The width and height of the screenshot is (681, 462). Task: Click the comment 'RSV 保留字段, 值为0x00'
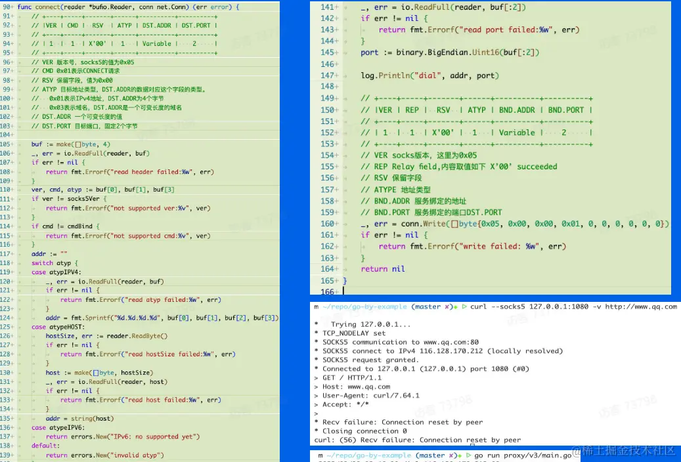(72, 80)
